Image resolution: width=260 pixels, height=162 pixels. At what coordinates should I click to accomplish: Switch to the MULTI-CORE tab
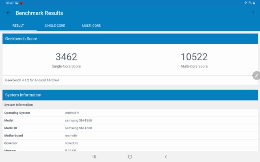91,26
